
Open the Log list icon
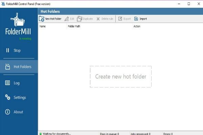pyautogui.click(x=7, y=83)
